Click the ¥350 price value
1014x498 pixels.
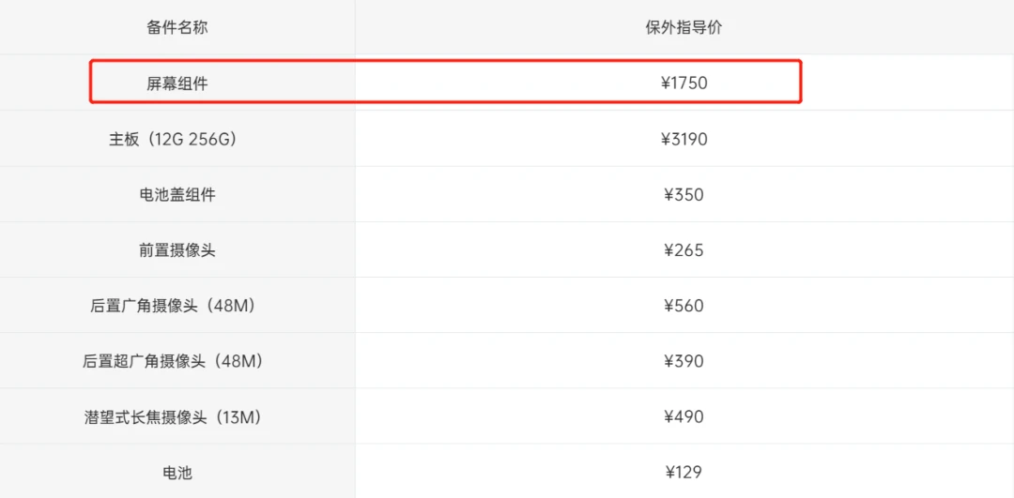click(x=684, y=194)
